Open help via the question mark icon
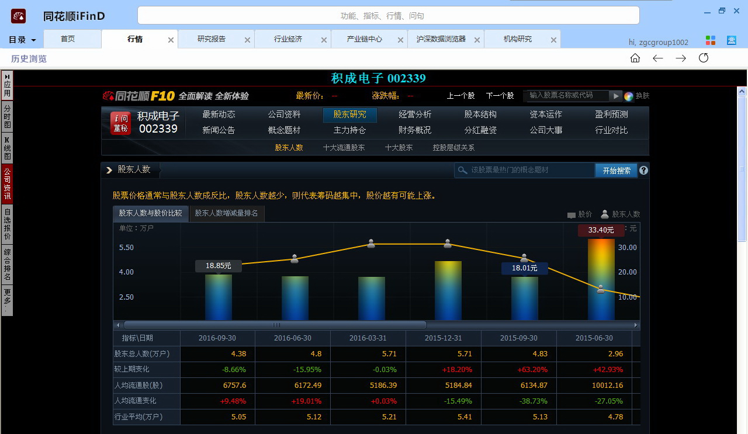Viewport: 748px width, 434px height. click(643, 170)
